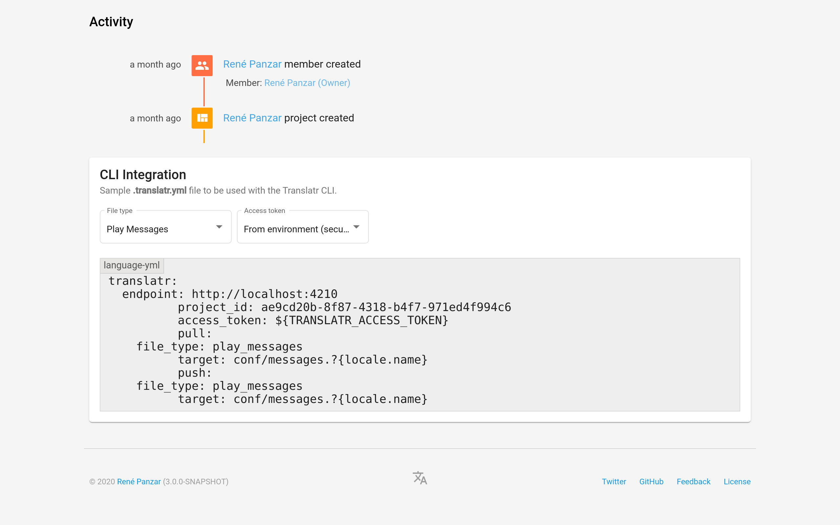Screen dimensions: 840x525
Task: Click the GitHub link in footer
Action: 651,481
